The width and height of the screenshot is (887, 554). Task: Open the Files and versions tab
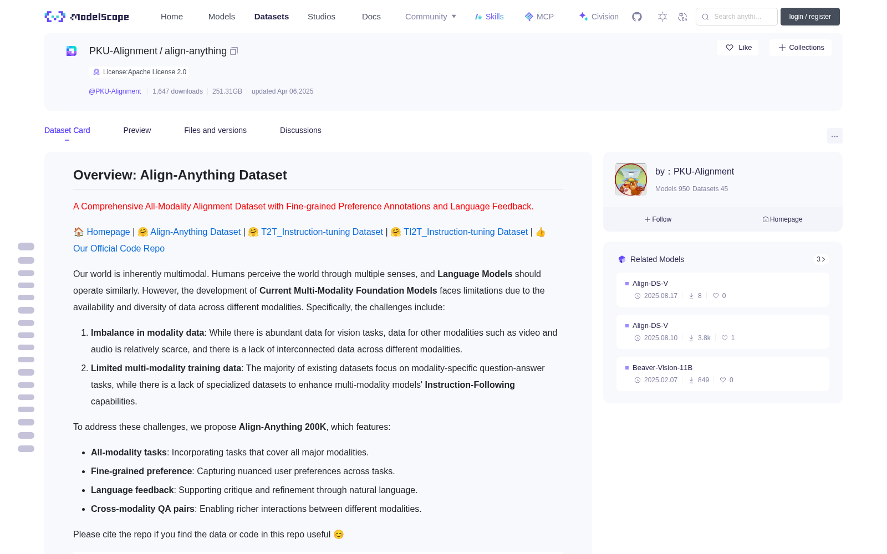coord(215,130)
